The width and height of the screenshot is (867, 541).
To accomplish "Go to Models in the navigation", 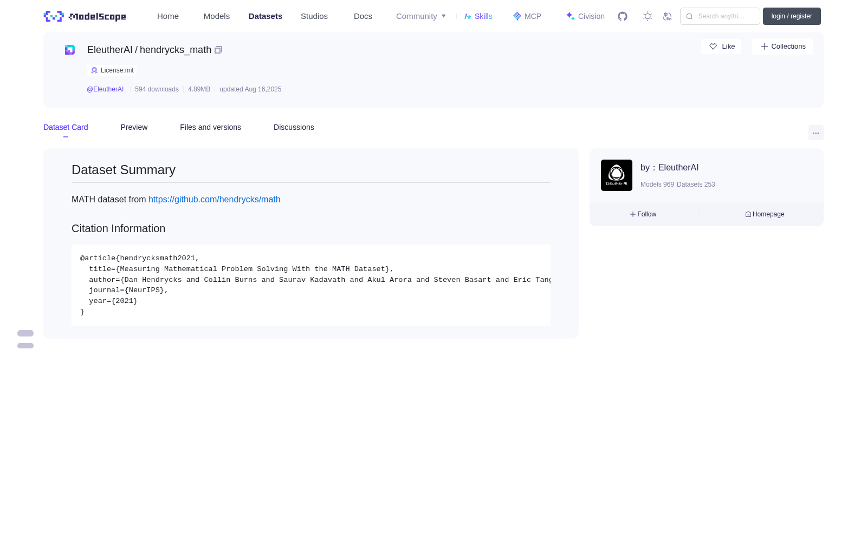I will pos(217,16).
